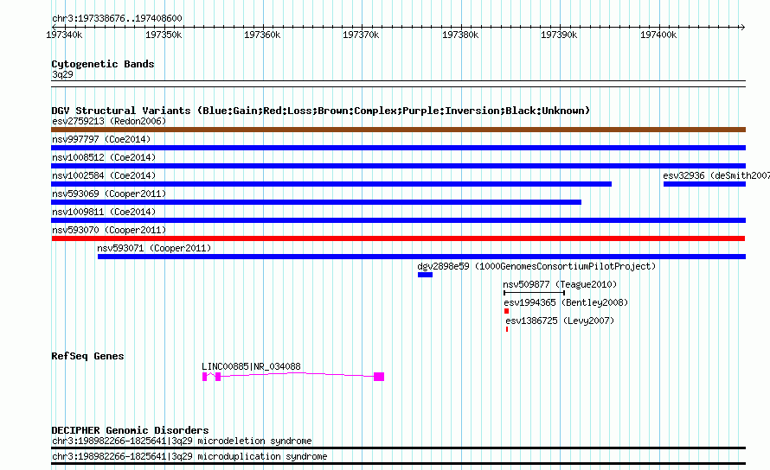Click the DECIPHER Genomic Disorders track title
This screenshot has height=470, width=770.
pyautogui.click(x=130, y=430)
